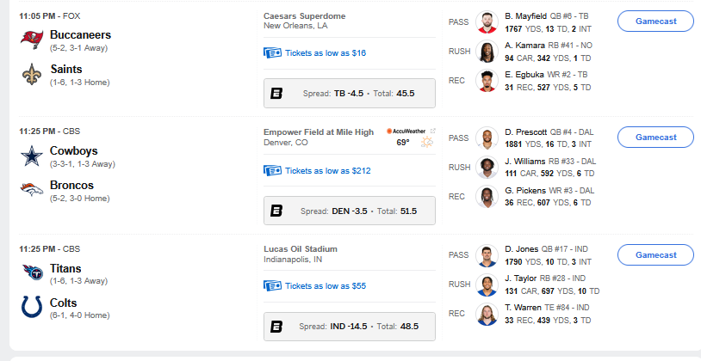Click ticket icon for Saints game
The width and height of the screenshot is (701, 361).
click(x=272, y=53)
